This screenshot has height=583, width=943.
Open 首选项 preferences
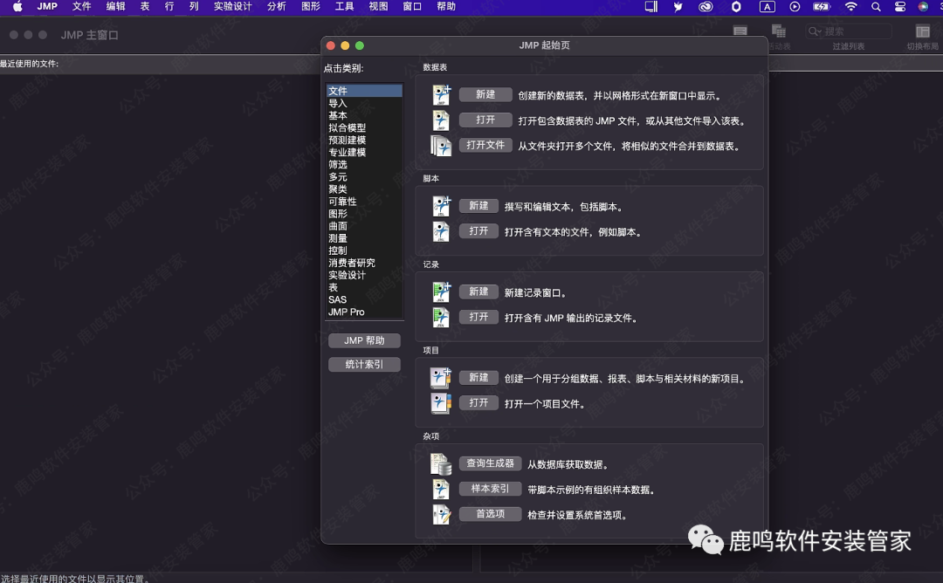[490, 514]
